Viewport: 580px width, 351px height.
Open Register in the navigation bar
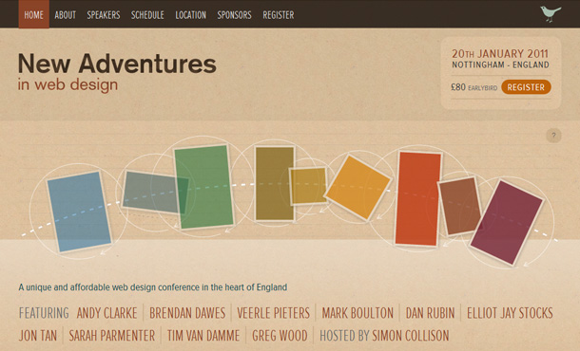(279, 15)
